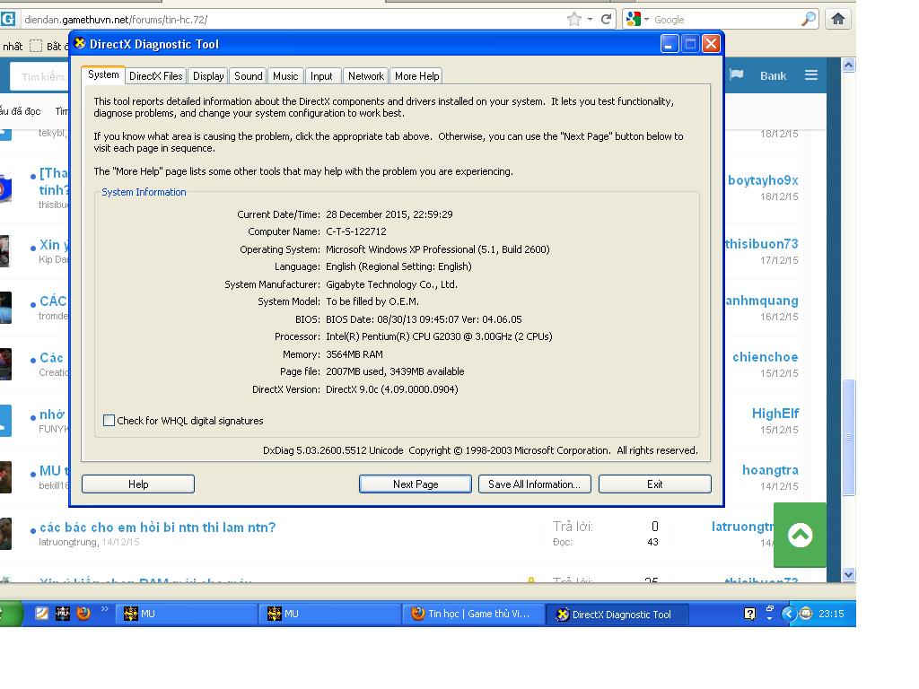Open the first MU taskbar window
919x689 pixels.
pyautogui.click(x=187, y=614)
